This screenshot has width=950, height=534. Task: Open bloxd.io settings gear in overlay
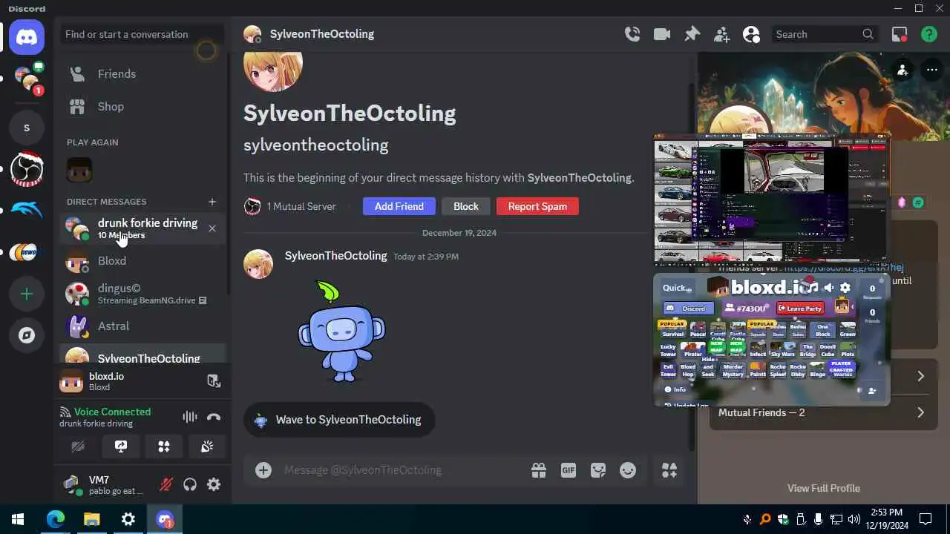point(845,288)
